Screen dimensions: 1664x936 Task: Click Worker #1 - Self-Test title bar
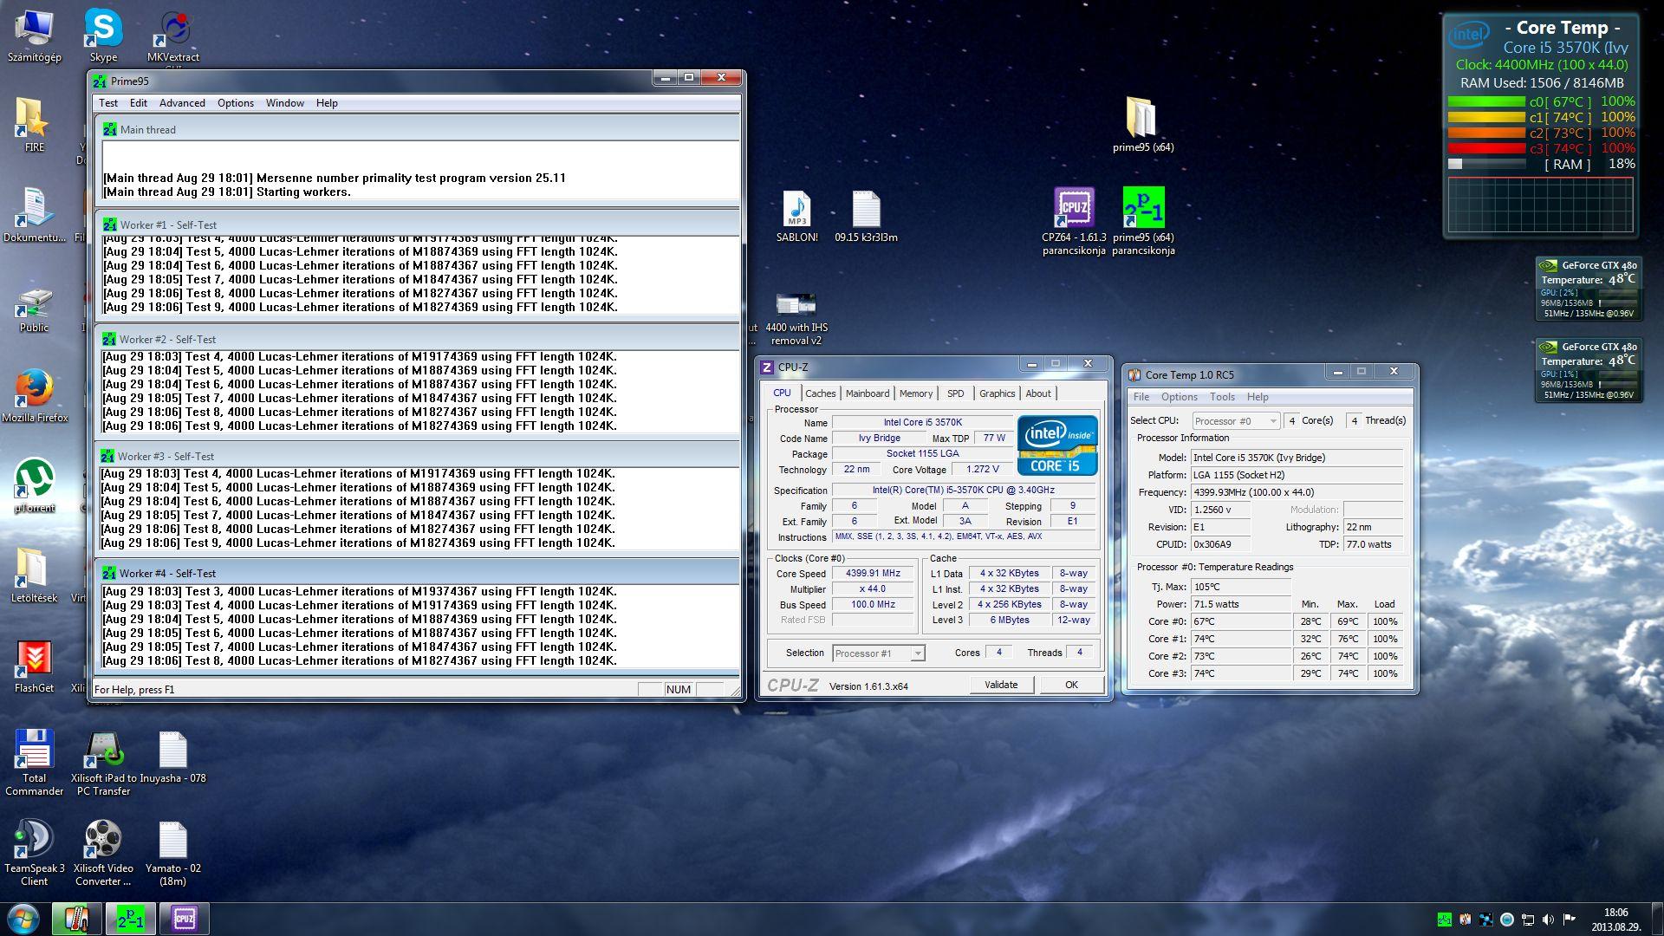tap(418, 224)
